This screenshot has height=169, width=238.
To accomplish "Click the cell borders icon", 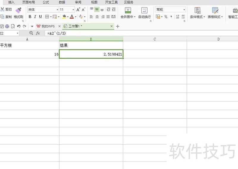I will pyautogui.click(x=47, y=17).
